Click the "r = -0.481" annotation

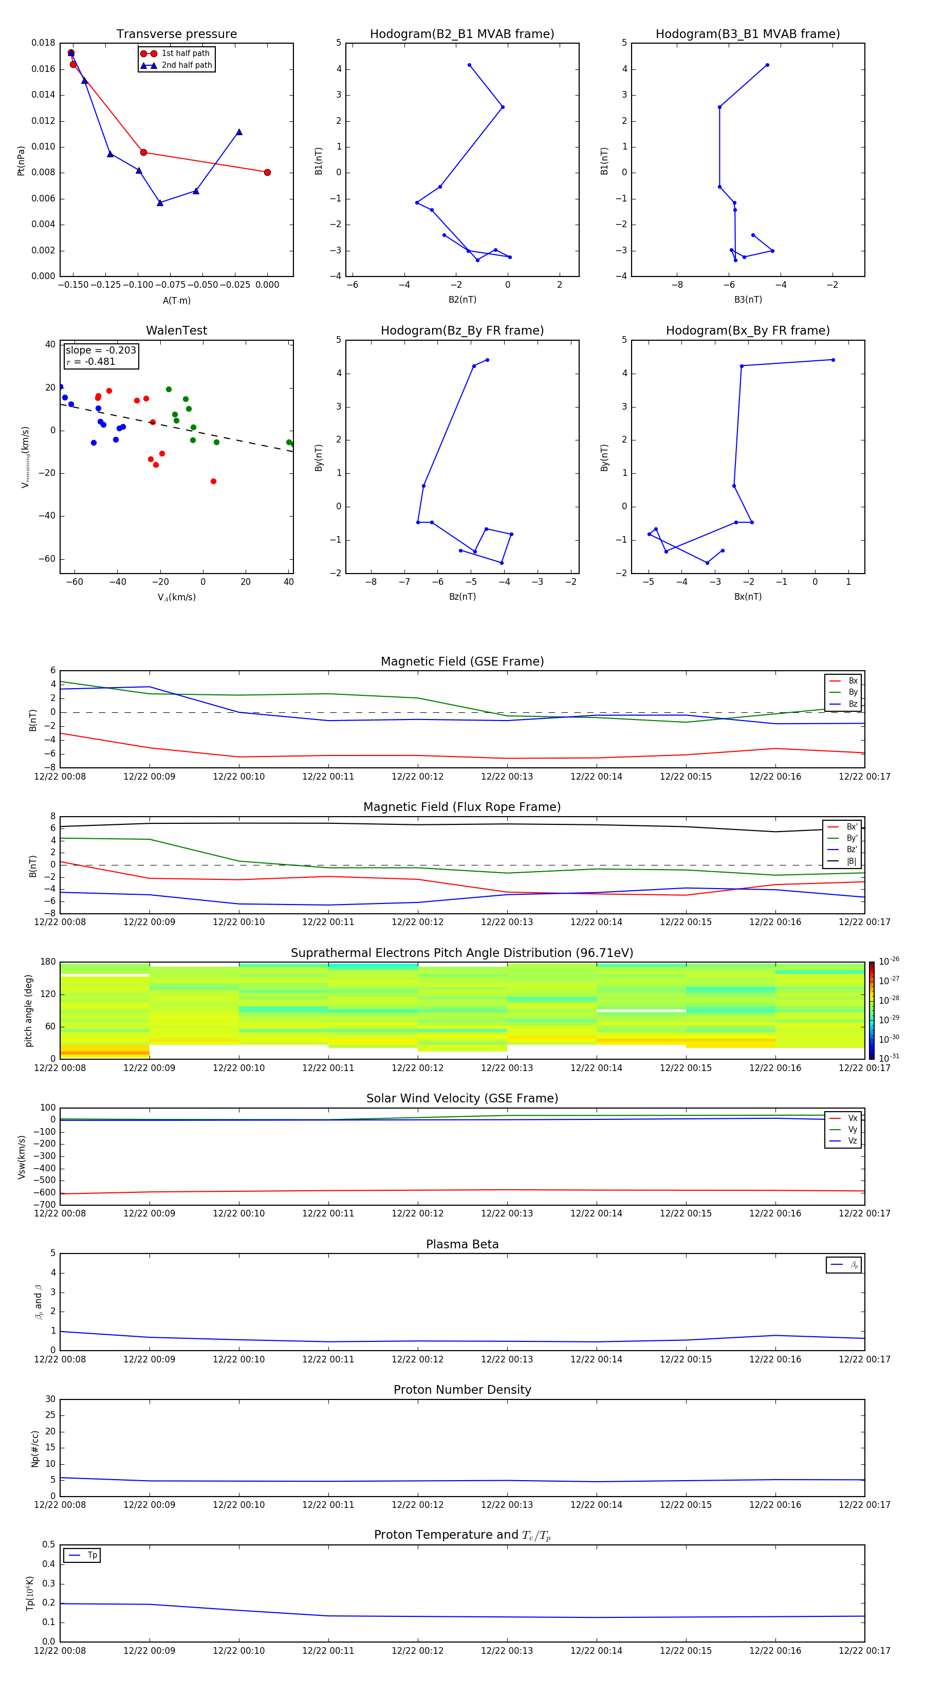tap(91, 361)
